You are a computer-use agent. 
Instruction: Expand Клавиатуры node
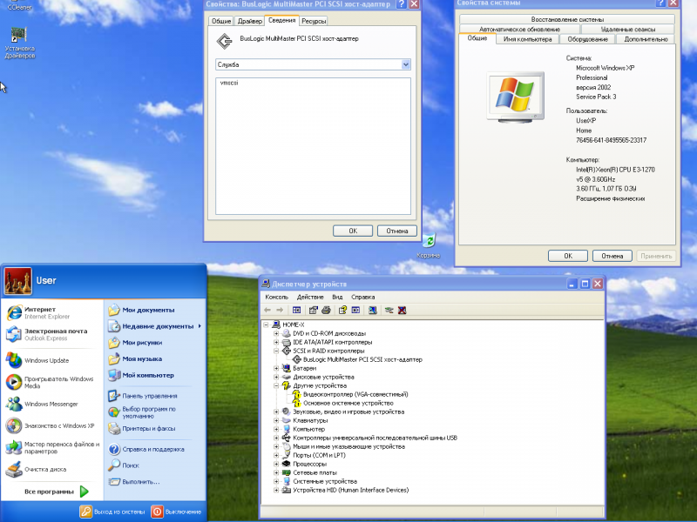276,420
